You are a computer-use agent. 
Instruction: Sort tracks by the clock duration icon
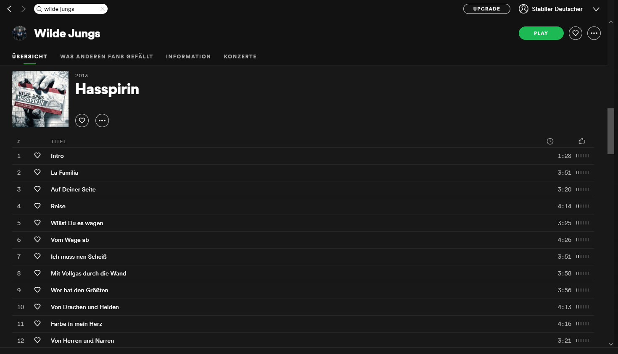pos(550,142)
